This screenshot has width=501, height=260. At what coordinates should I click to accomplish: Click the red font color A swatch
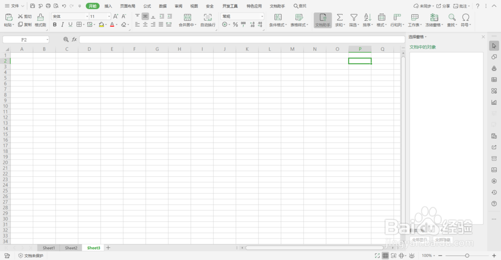(112, 25)
